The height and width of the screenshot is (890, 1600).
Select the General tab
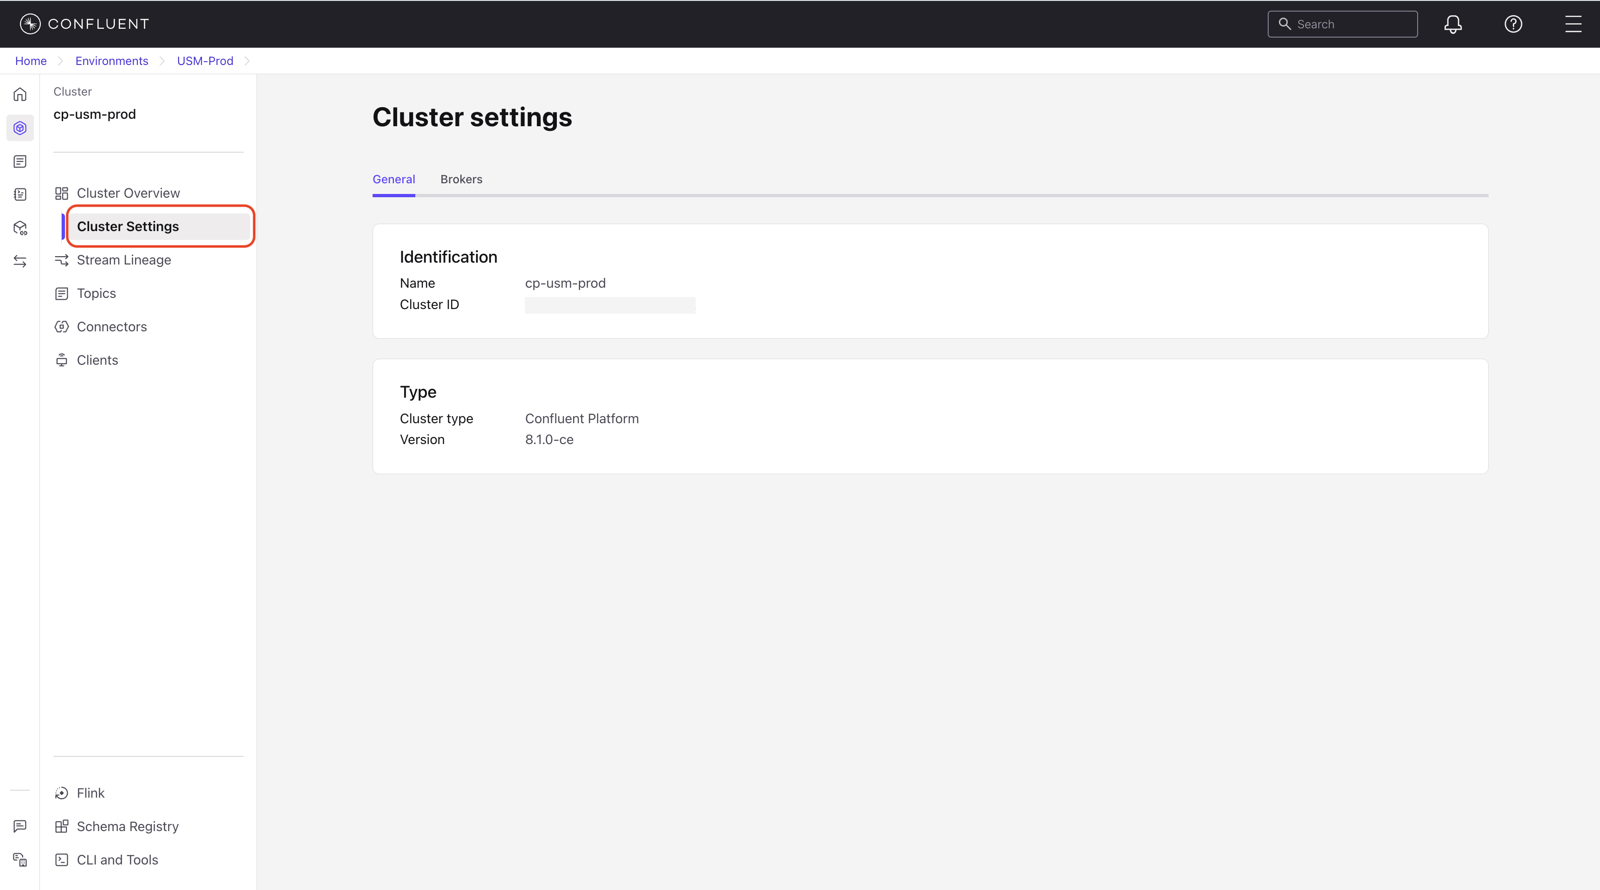click(393, 180)
